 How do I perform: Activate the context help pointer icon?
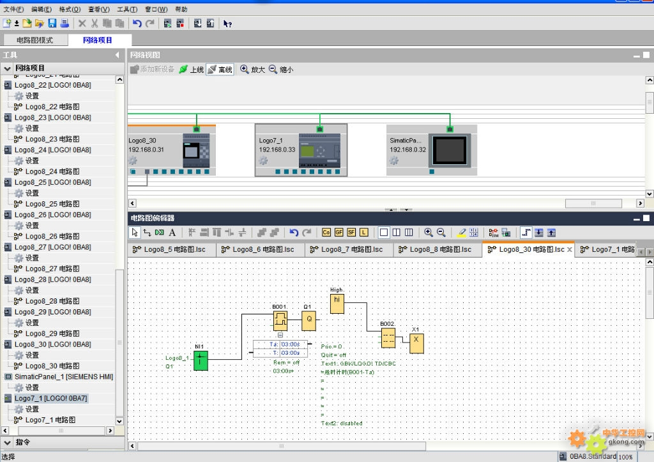pos(227,24)
